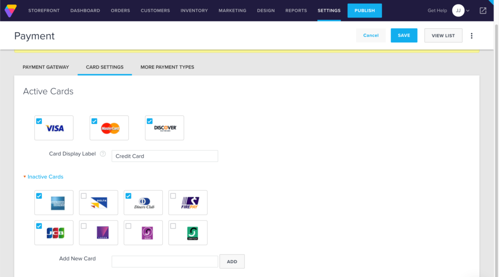Go to the Dashboard menu

click(85, 11)
